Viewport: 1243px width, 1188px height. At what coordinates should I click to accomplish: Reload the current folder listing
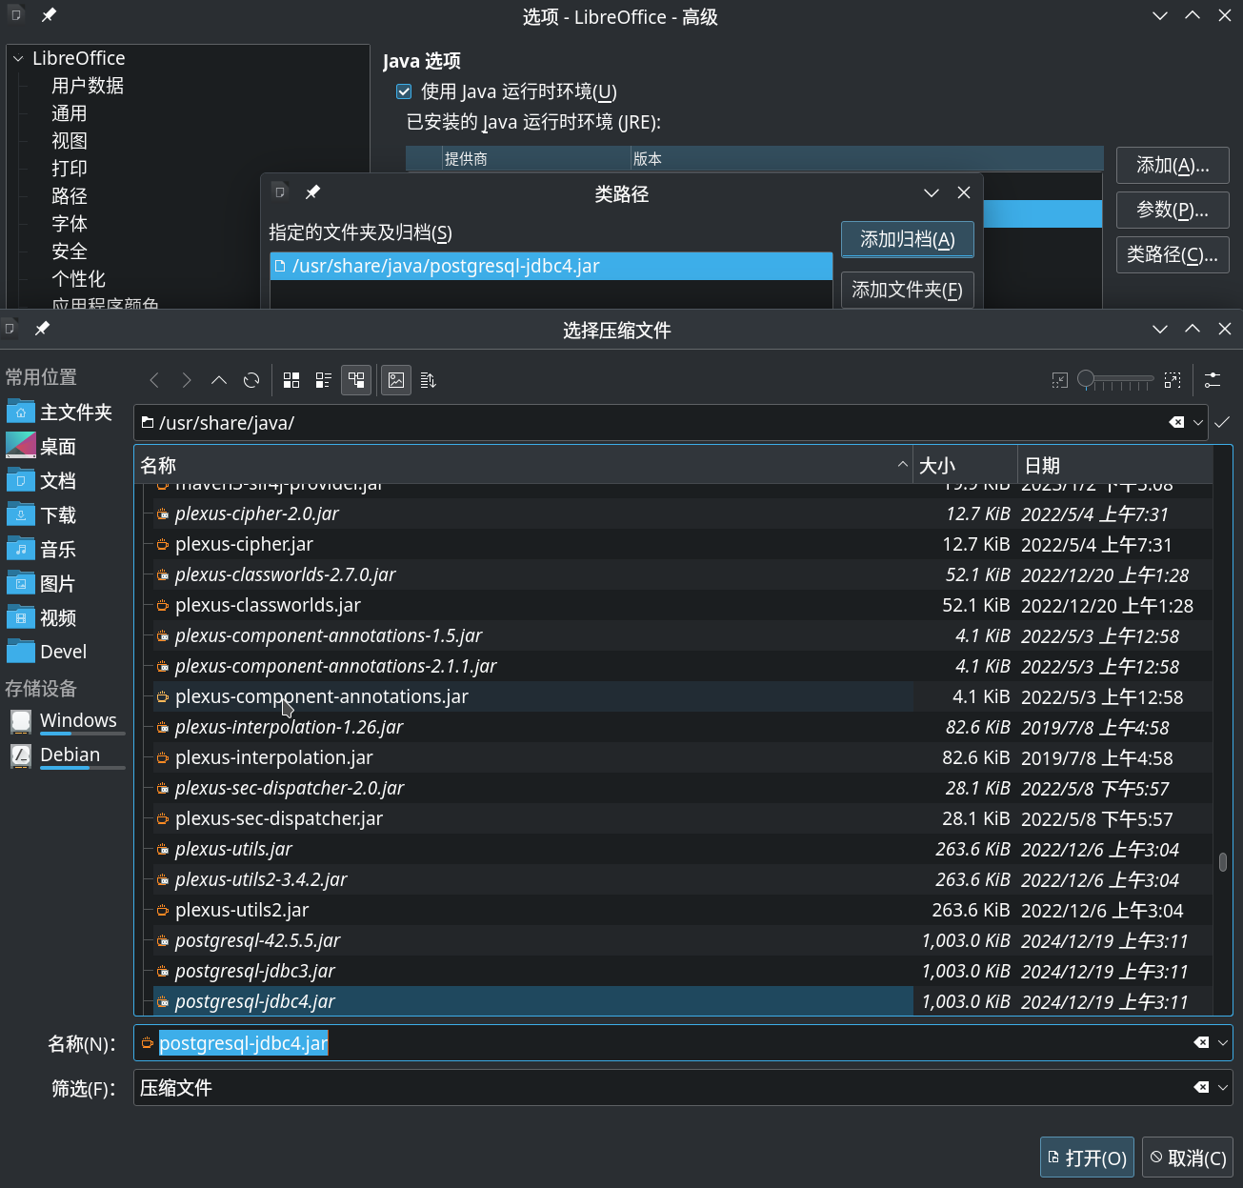tap(251, 380)
